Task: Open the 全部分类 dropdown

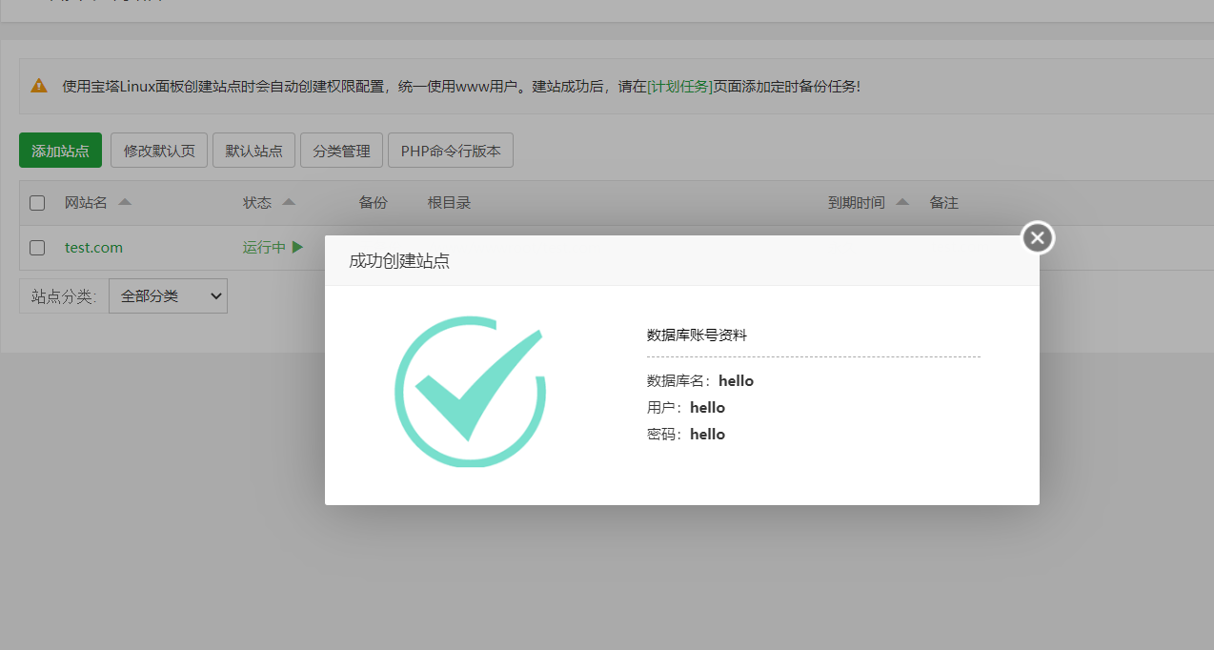Action: click(x=169, y=296)
